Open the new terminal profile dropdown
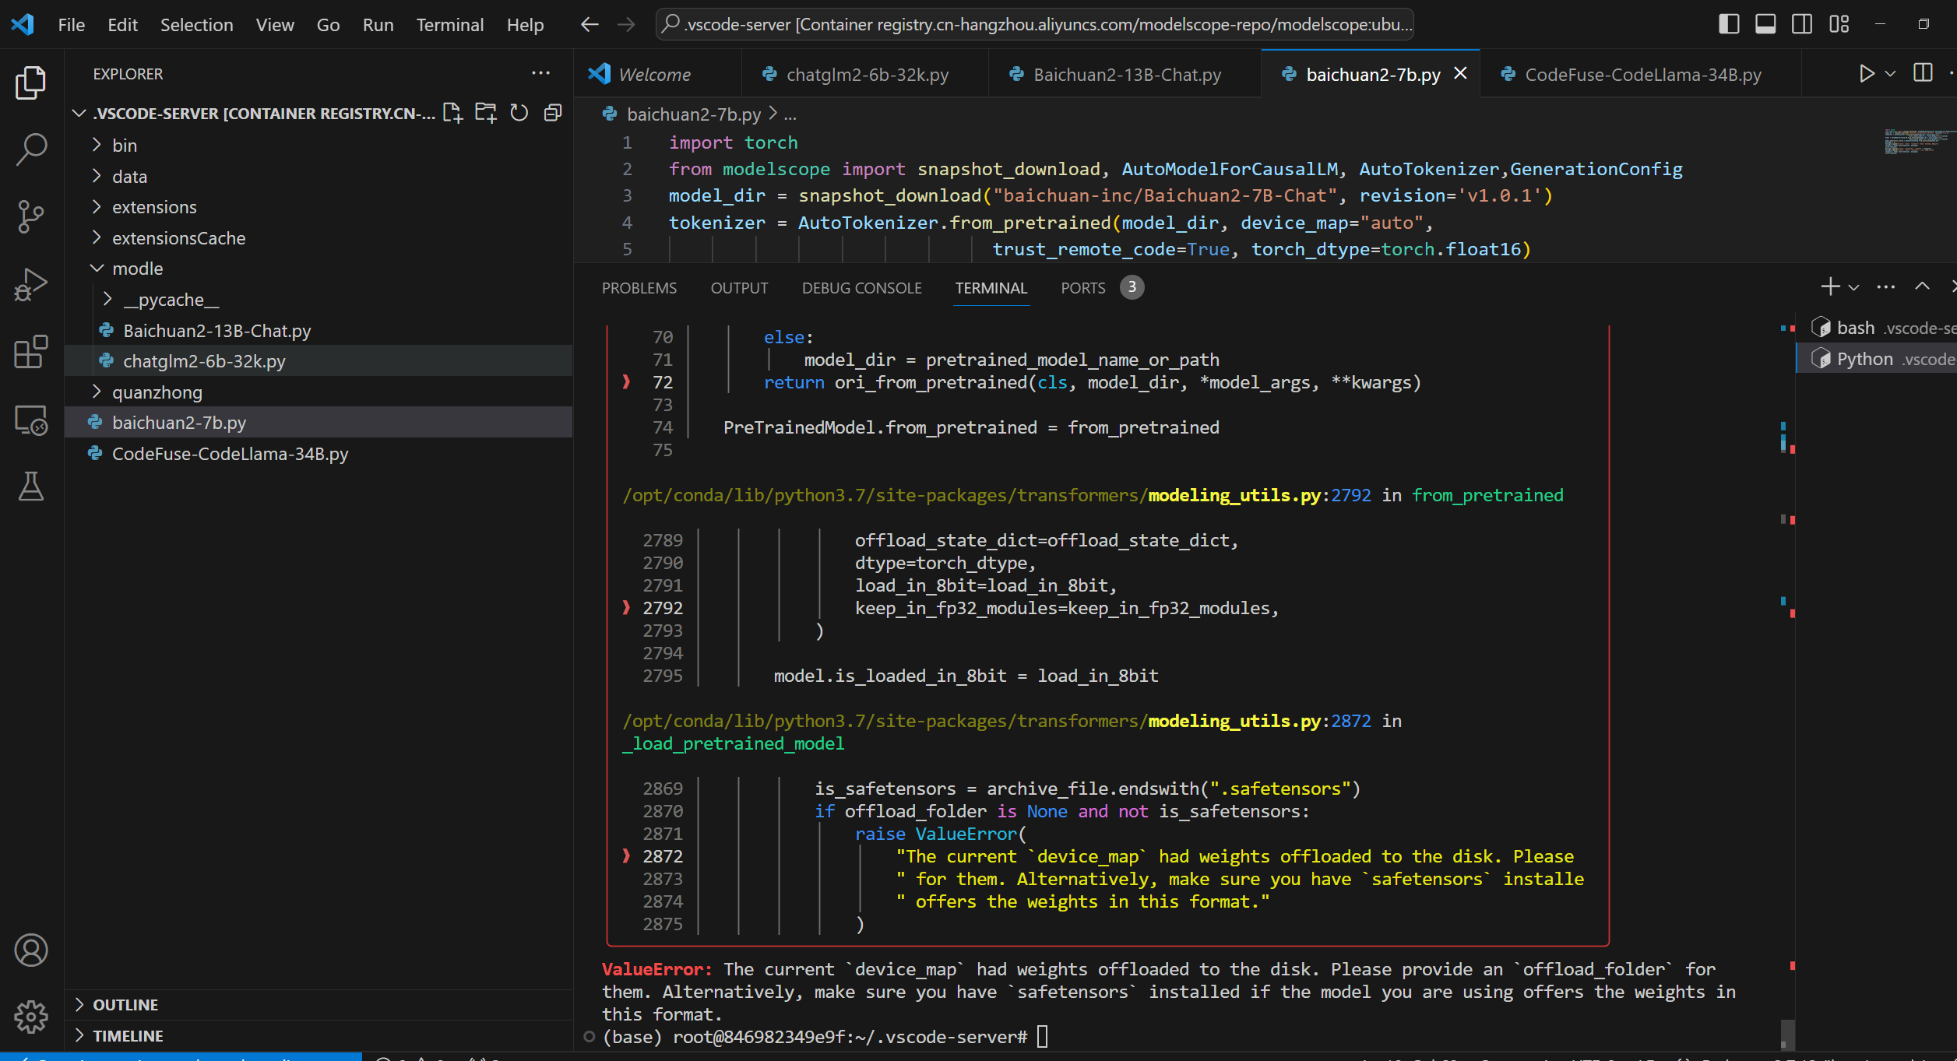1957x1061 pixels. click(1854, 287)
